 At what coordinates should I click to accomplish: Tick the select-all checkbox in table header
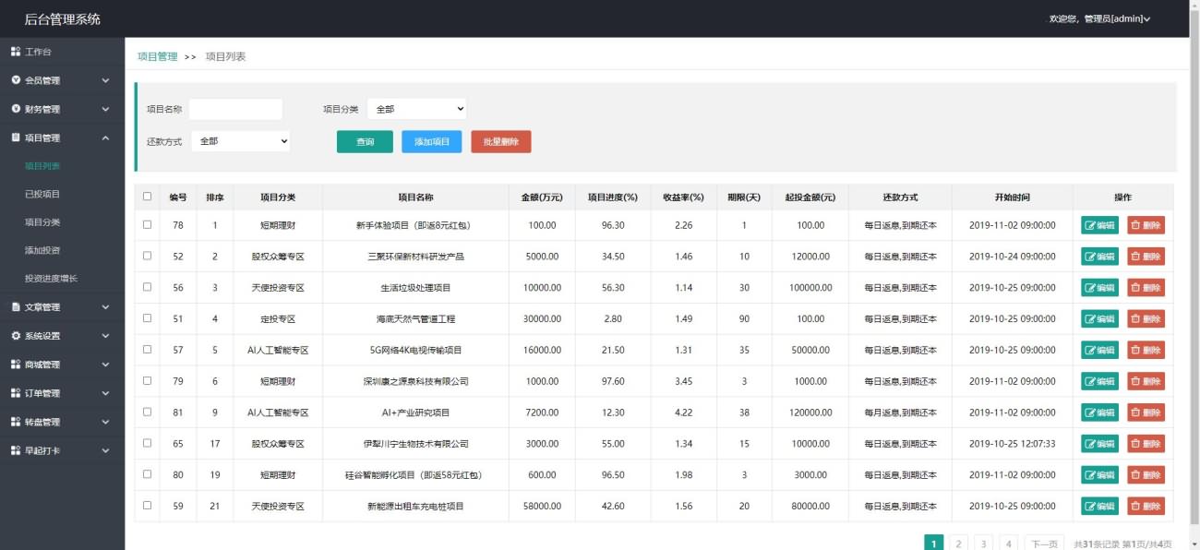(147, 197)
